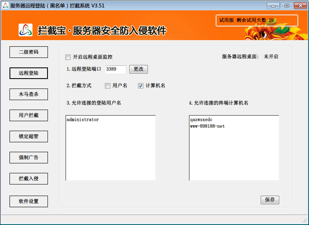Minimize the application window
Screen dimensions: 309x225
[273, 5]
